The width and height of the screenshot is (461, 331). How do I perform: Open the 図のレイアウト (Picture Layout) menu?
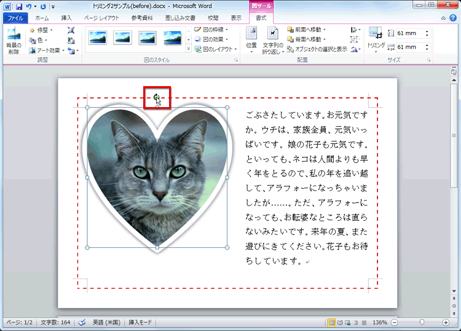pos(216,49)
